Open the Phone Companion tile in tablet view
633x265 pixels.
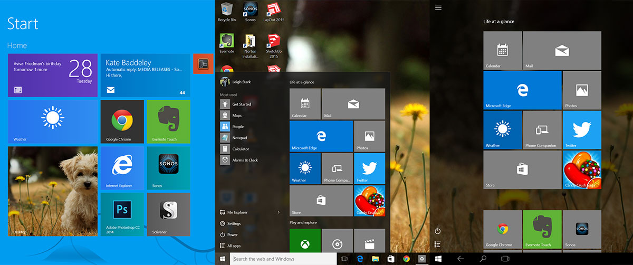[542, 130]
